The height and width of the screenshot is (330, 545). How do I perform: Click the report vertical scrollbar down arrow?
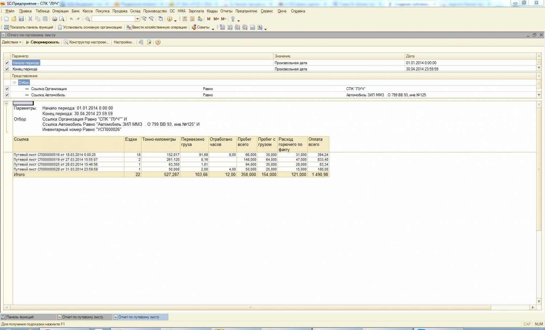click(539, 302)
